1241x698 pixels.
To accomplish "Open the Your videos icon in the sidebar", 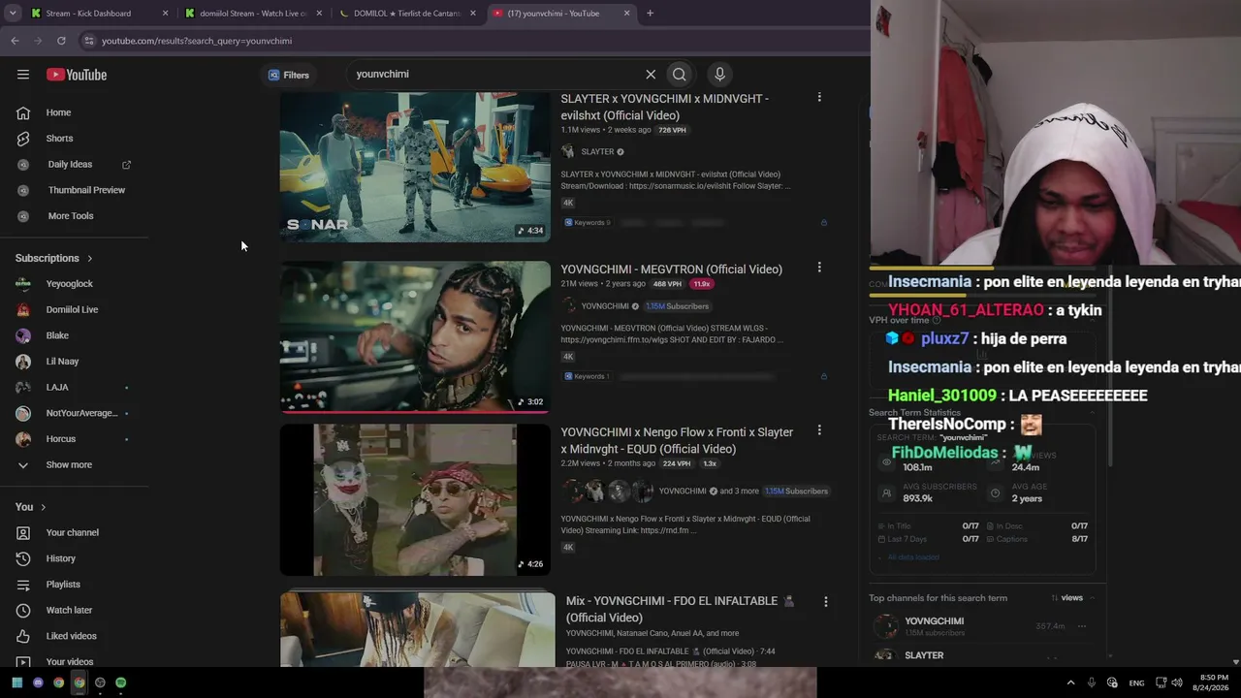I will coord(23,661).
